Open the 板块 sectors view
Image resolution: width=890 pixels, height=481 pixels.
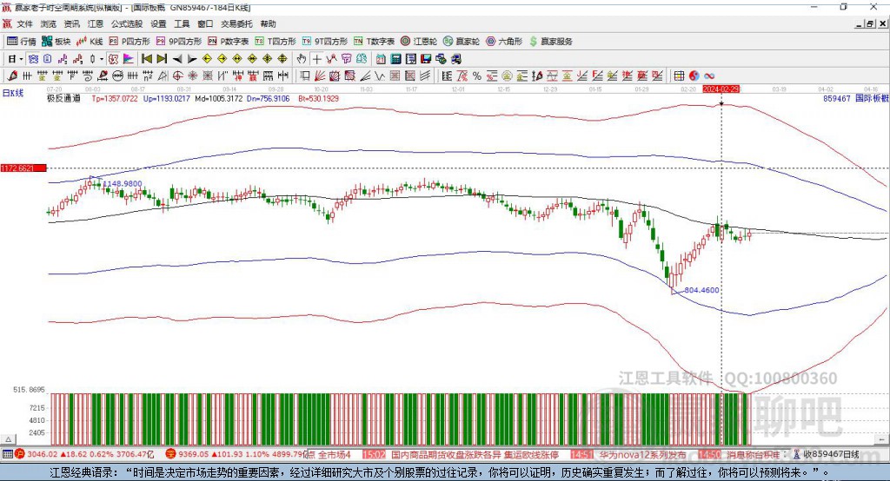click(x=56, y=42)
